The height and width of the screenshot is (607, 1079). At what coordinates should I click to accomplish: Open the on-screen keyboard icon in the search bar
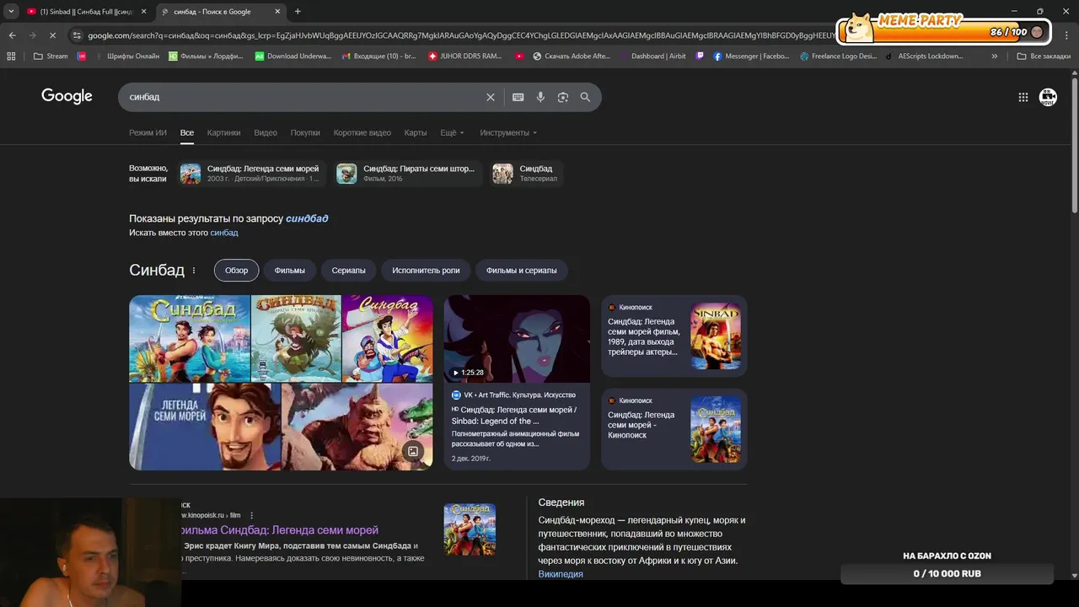518,97
